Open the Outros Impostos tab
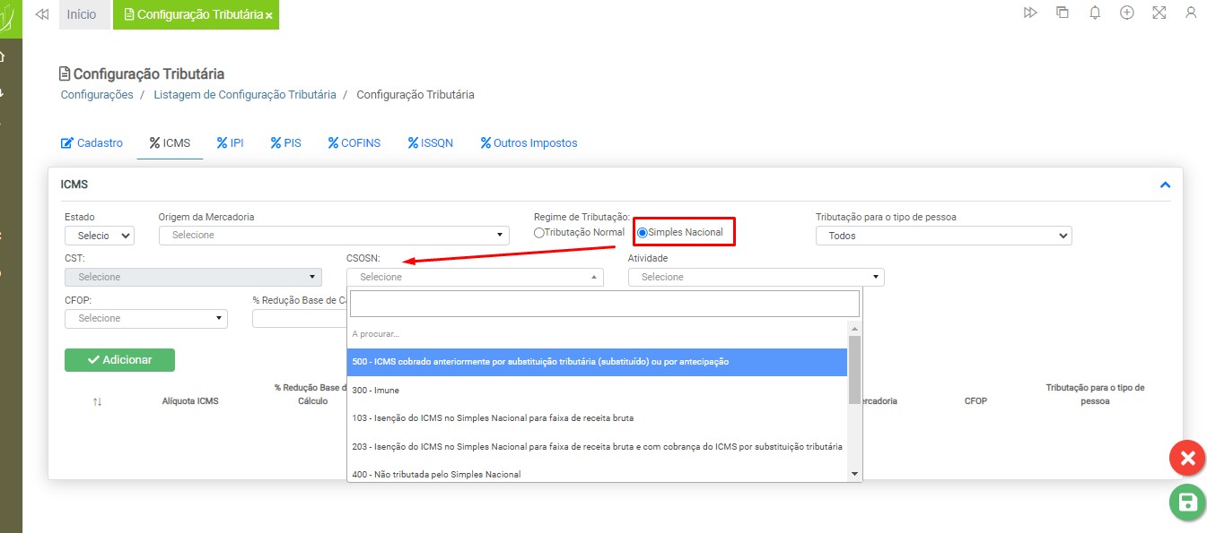Screen dimensions: 1207x533 point(529,143)
